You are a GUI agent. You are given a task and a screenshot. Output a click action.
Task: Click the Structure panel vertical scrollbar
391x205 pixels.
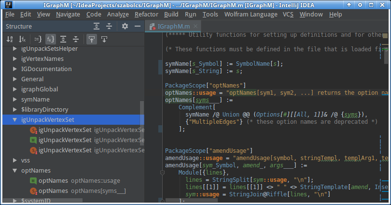(x=141, y=123)
